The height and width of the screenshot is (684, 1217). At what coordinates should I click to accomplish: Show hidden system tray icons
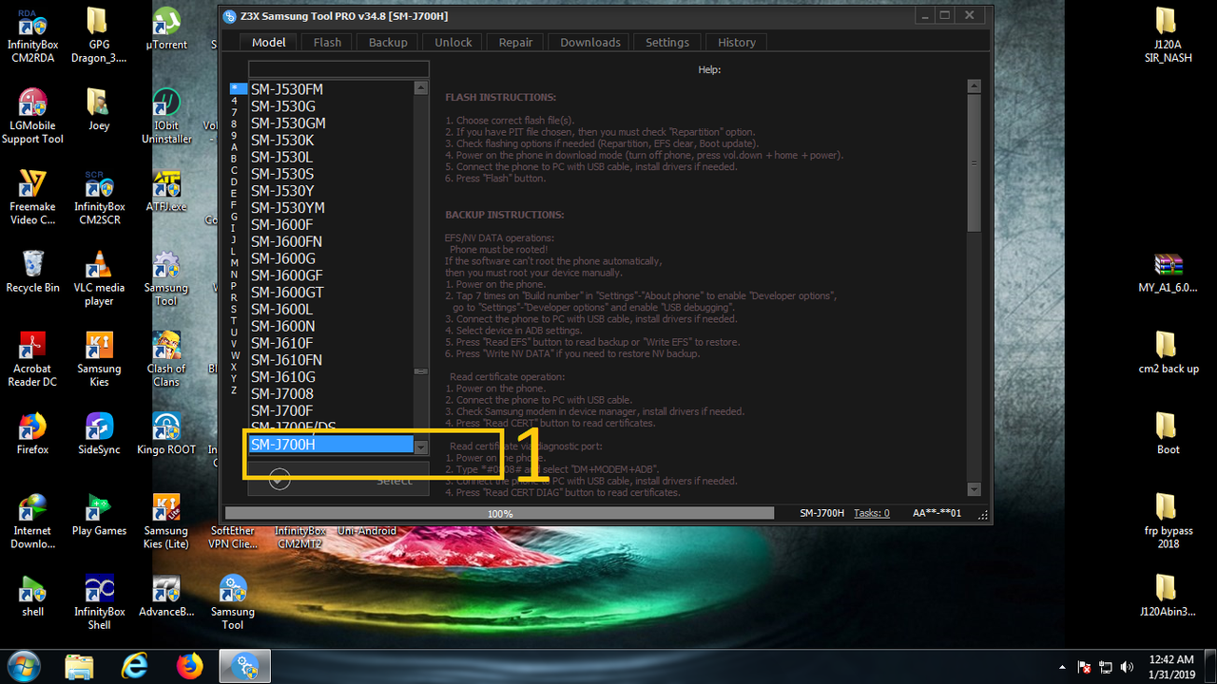point(1062,667)
